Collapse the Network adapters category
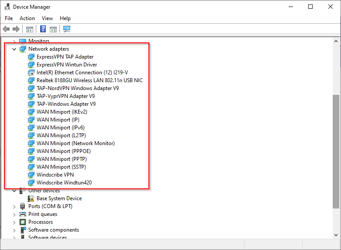 (14, 49)
